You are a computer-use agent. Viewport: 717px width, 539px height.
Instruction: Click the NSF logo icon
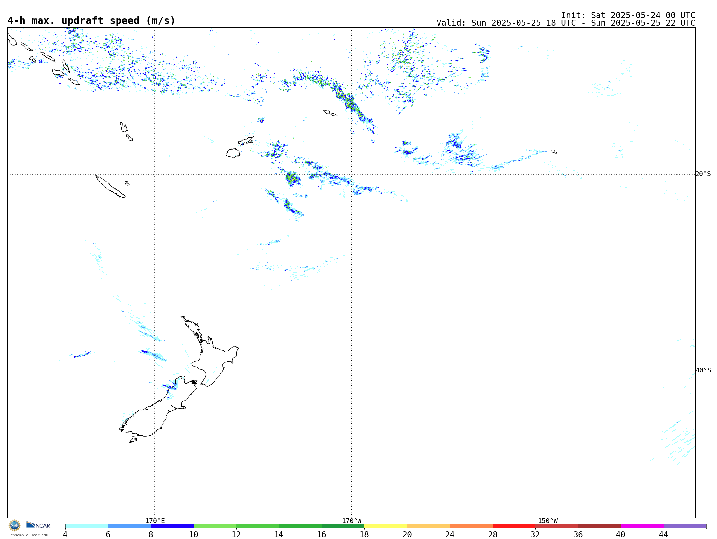[15, 525]
